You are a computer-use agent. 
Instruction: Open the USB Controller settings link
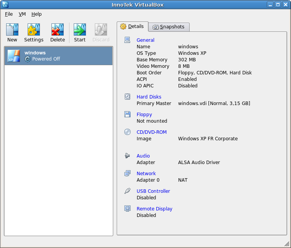[153, 191]
